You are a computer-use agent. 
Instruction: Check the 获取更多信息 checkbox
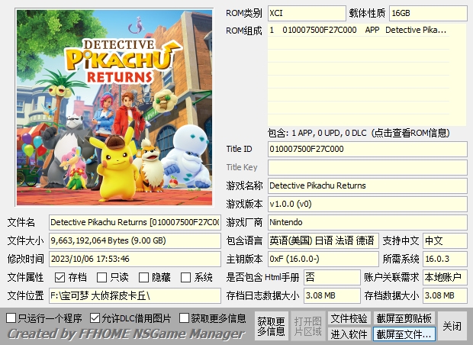click(185, 318)
